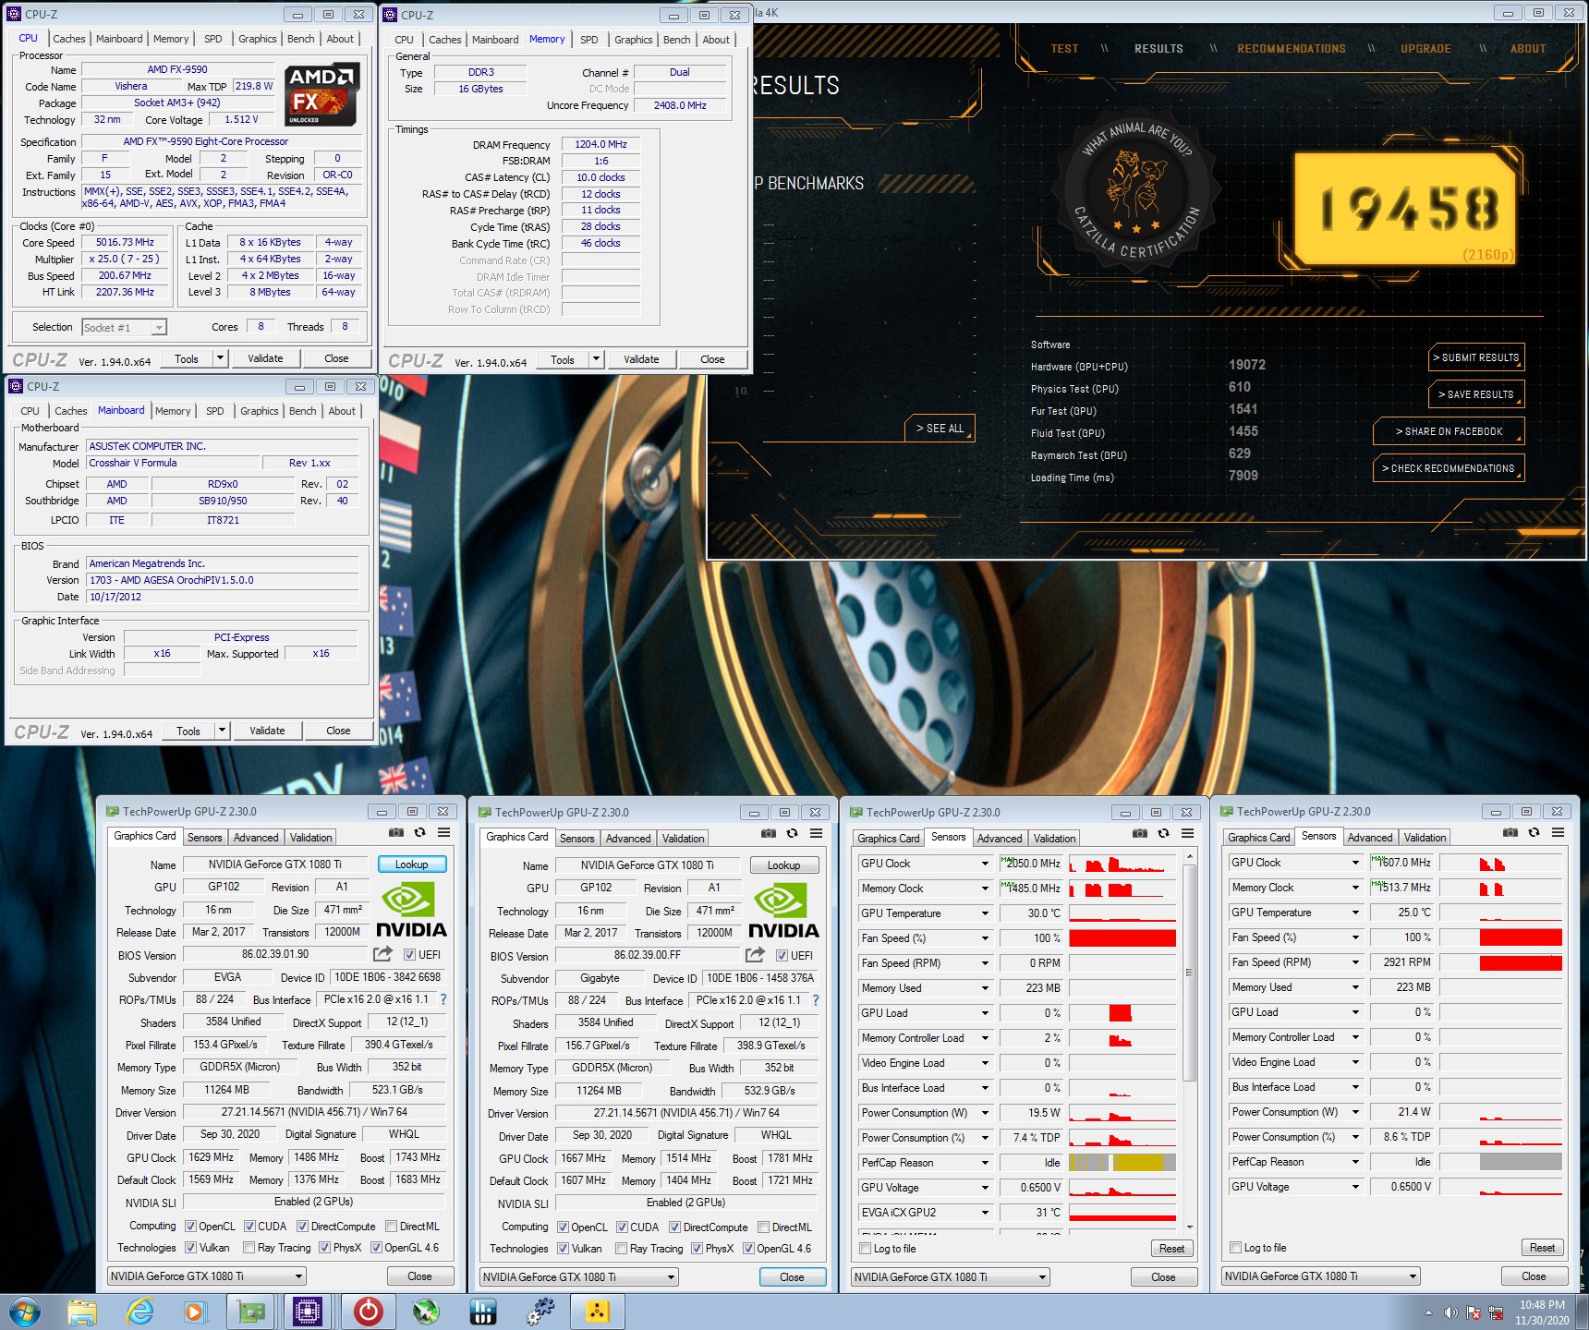
Task: Click PerfCap Reason yellow graph in 2050.0 MHz window
Action: (1122, 1163)
